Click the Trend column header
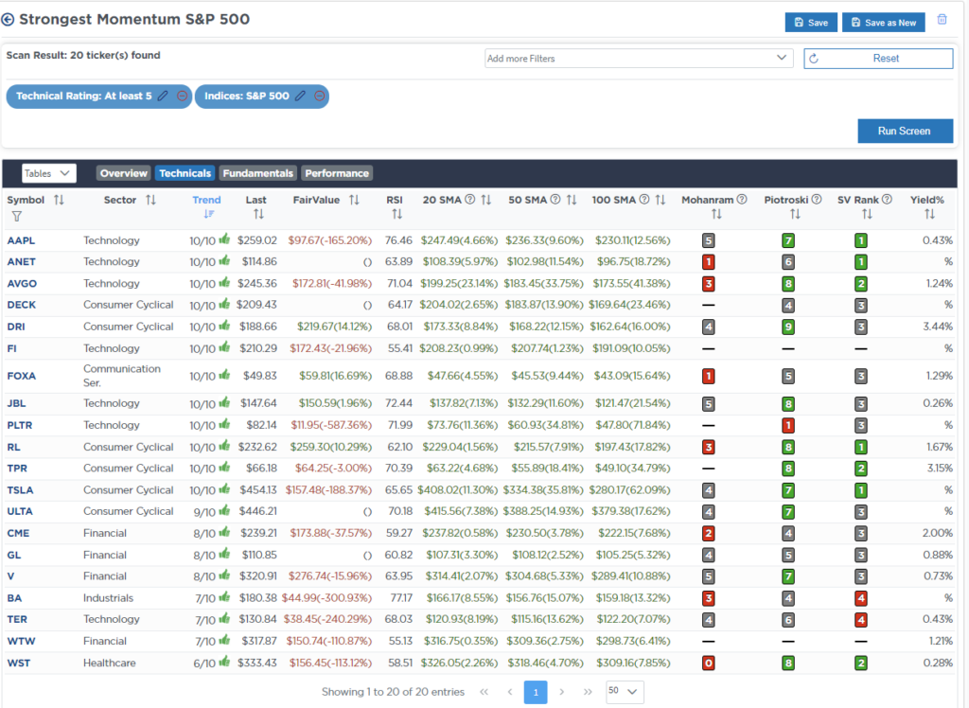This screenshot has height=708, width=969. pyautogui.click(x=206, y=200)
